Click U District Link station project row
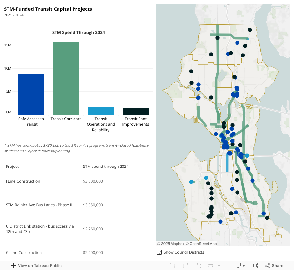294x270 pixels. [73, 229]
